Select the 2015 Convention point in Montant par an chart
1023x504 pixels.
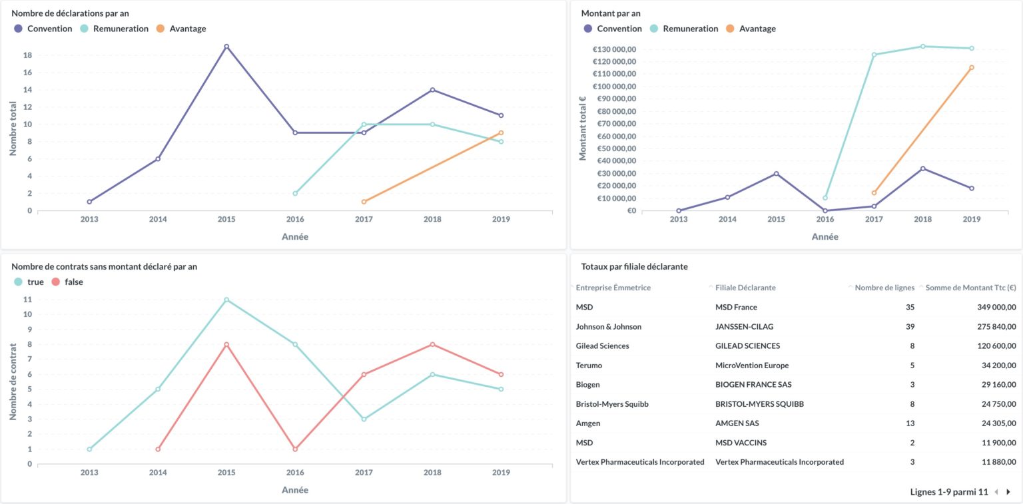777,174
